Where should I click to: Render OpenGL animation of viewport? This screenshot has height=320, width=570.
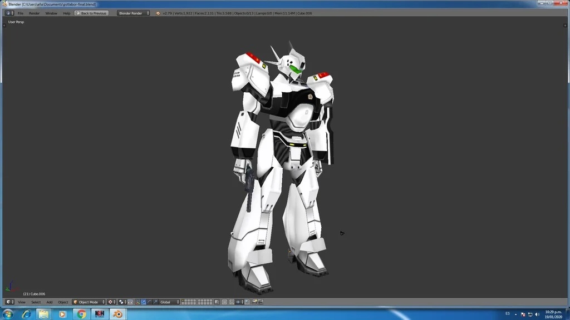click(261, 302)
